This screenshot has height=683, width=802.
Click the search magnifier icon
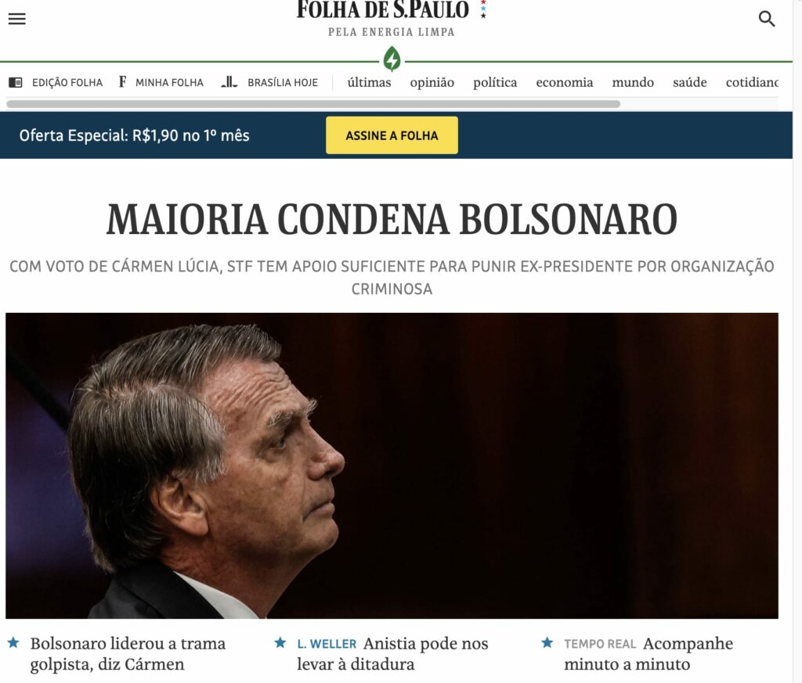coord(766,19)
